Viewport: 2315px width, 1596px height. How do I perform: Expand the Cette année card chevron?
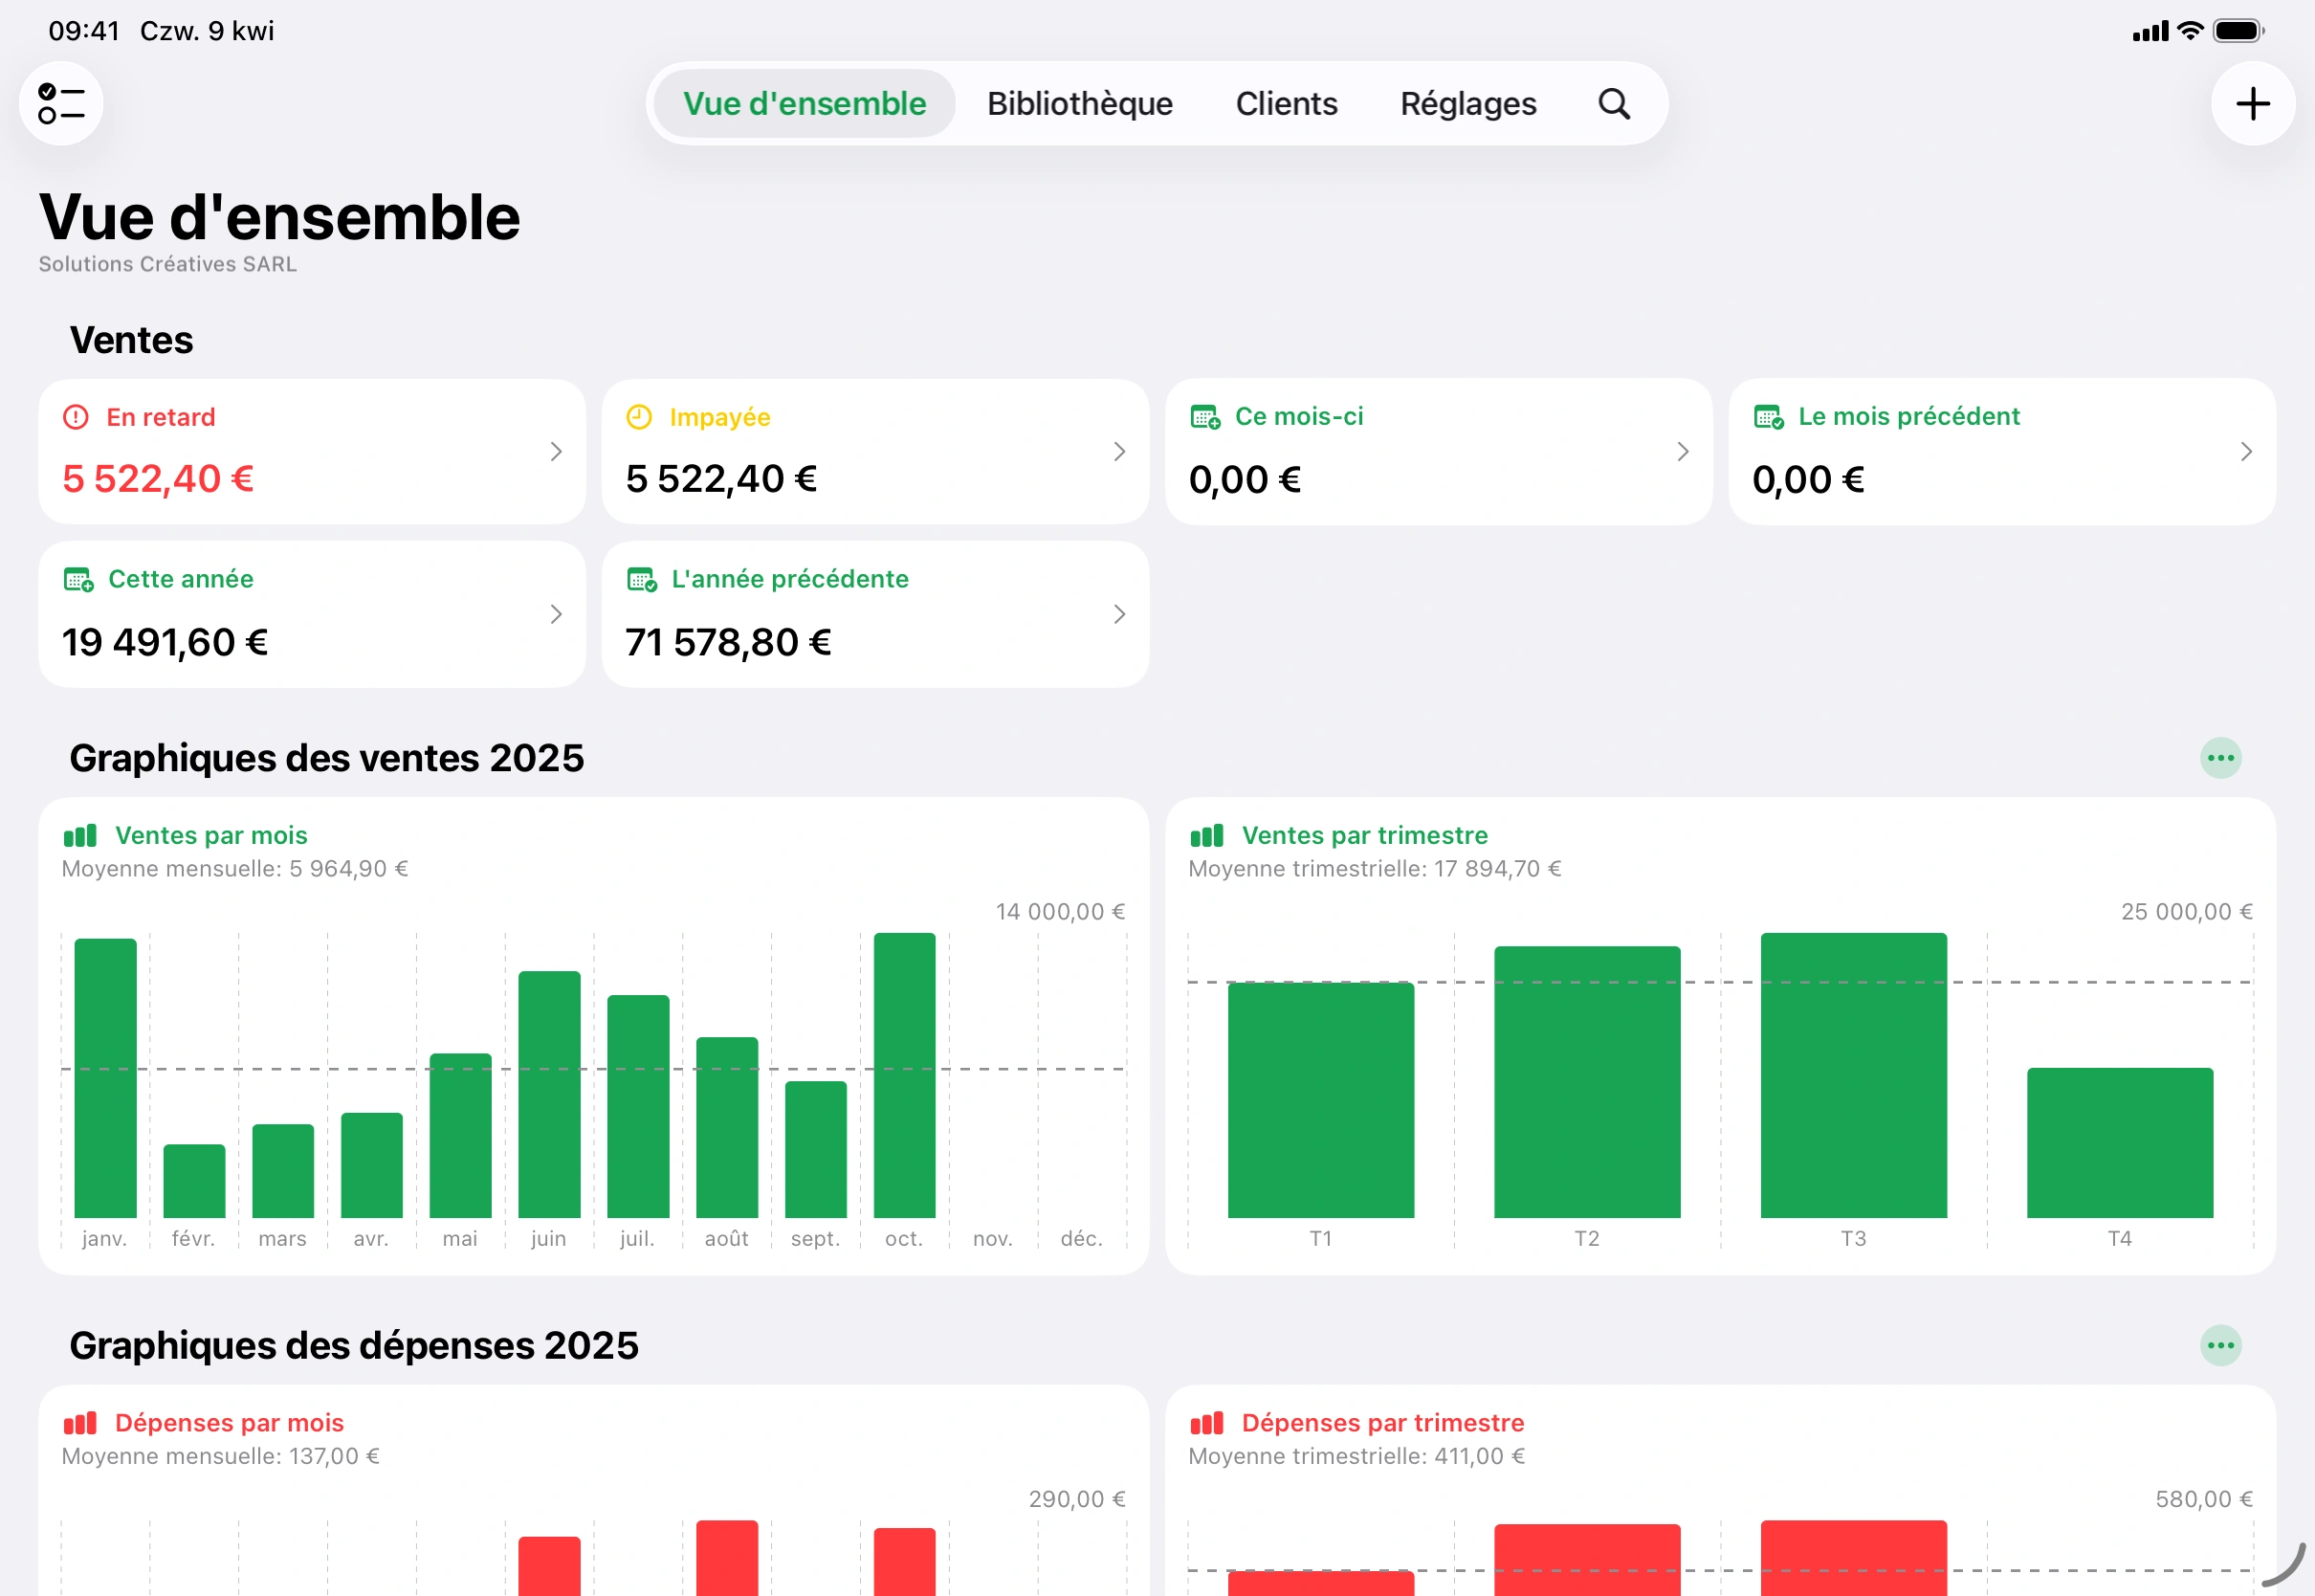click(556, 614)
